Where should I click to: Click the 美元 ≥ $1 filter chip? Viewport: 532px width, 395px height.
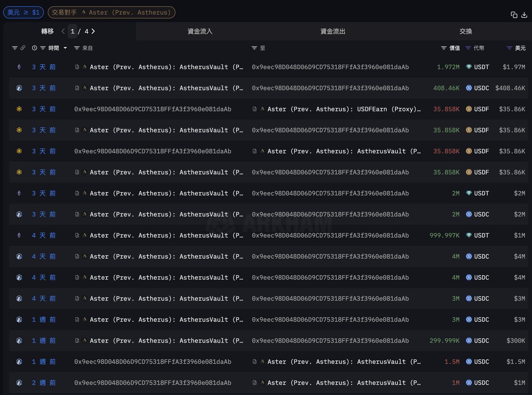click(23, 12)
